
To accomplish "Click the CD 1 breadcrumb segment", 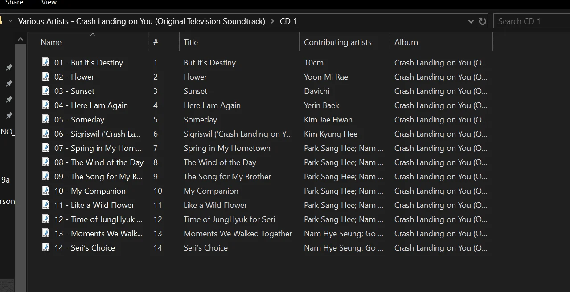I will [288, 21].
